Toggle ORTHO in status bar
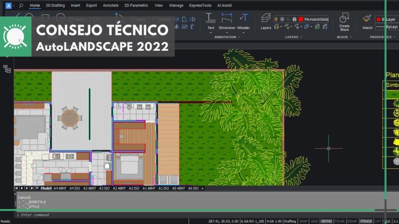Screen dimensions: 399x224 pos(326,221)
